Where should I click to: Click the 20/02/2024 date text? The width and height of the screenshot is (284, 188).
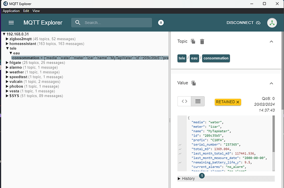(x=264, y=104)
